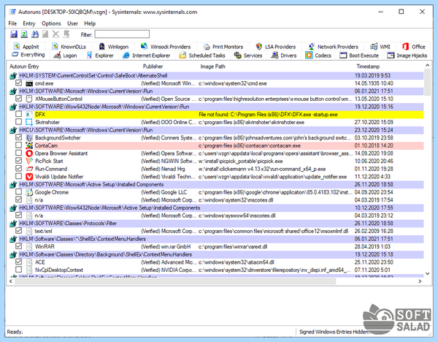Click the ContaCam entry icon
Screen dimensions: 438x342
29,145
